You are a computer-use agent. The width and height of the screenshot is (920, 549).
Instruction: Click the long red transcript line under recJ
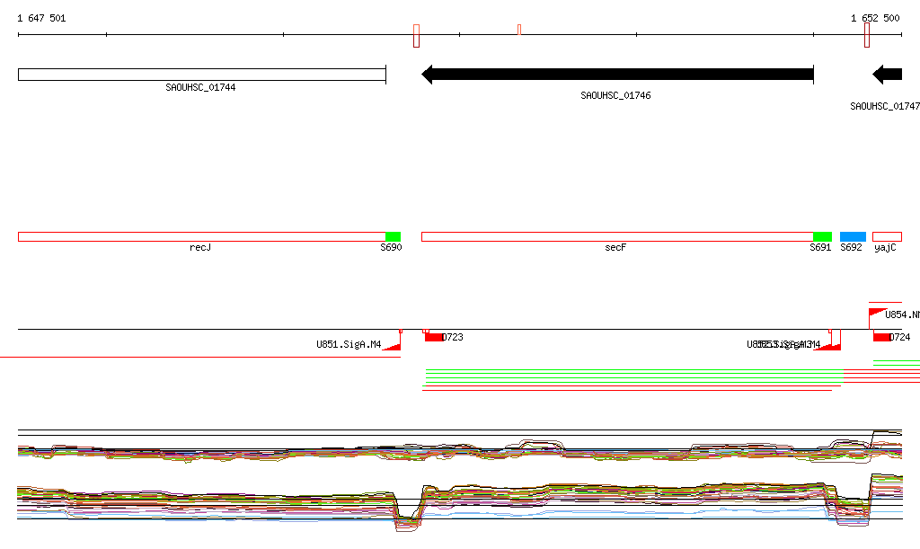click(x=200, y=357)
